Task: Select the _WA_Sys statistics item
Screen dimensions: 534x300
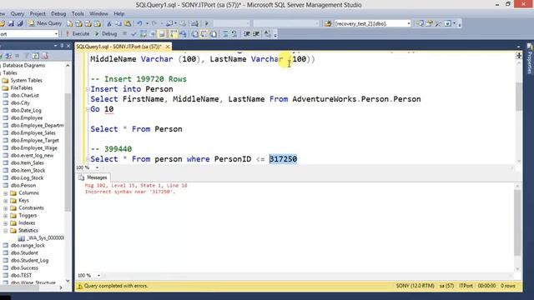Action: [x=45, y=237]
